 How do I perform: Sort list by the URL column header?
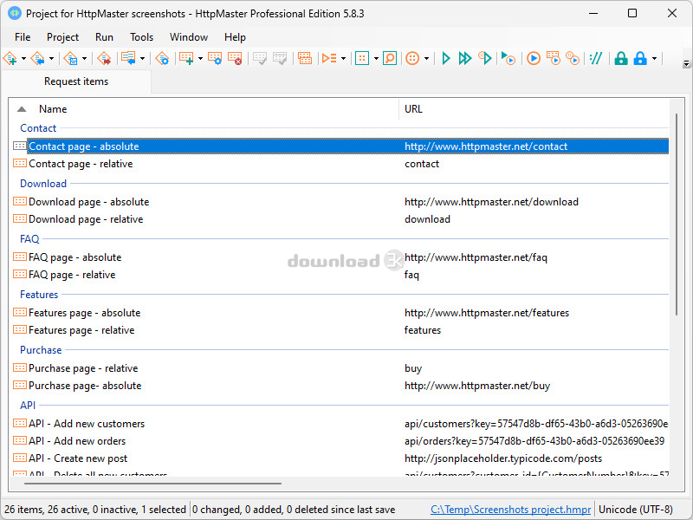(413, 109)
